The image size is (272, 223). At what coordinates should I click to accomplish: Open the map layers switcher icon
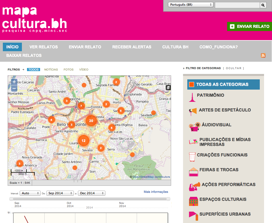coord(168,88)
